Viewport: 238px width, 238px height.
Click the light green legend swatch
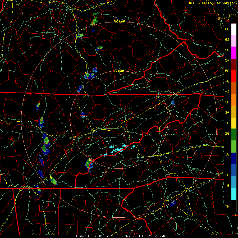234,147
